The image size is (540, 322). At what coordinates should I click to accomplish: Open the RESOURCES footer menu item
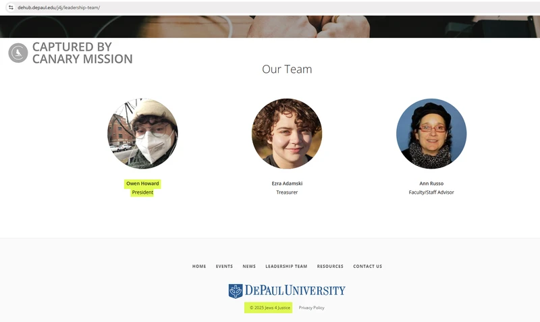330,266
